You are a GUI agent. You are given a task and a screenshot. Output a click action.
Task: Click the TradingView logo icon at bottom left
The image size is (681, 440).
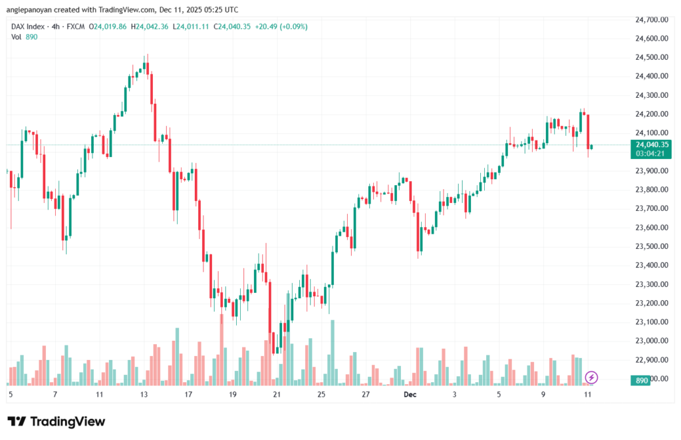tap(17, 421)
